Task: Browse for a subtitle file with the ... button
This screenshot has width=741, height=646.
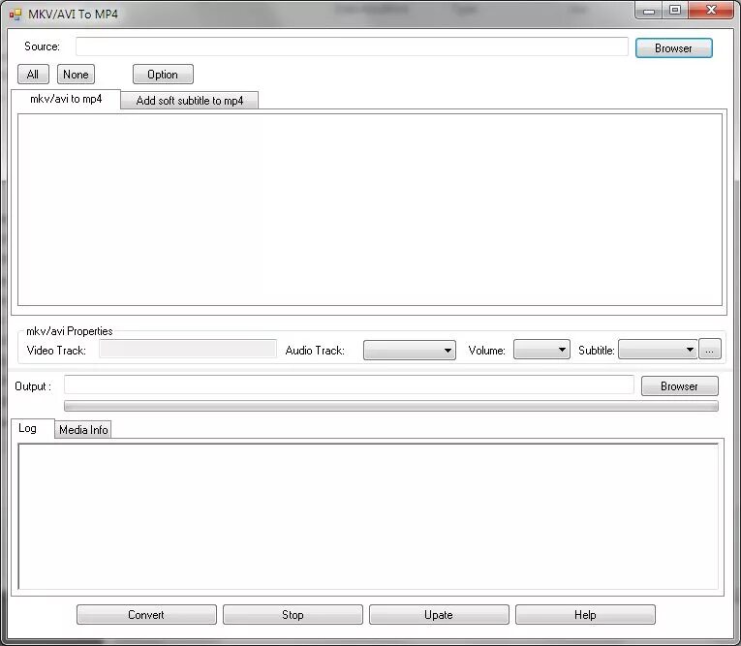Action: (709, 350)
